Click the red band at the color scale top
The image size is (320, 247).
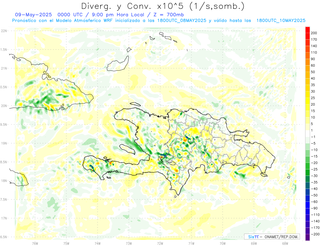pos(307,29)
